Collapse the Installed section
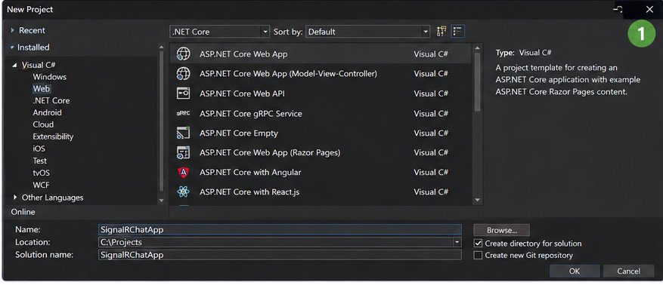The image size is (663, 285). pos(12,47)
